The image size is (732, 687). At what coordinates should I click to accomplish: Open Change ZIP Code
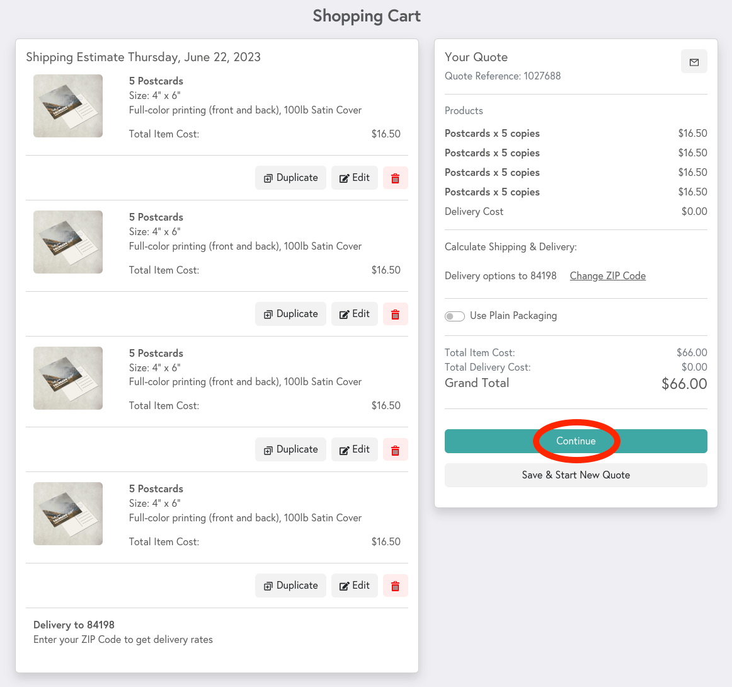pos(607,275)
